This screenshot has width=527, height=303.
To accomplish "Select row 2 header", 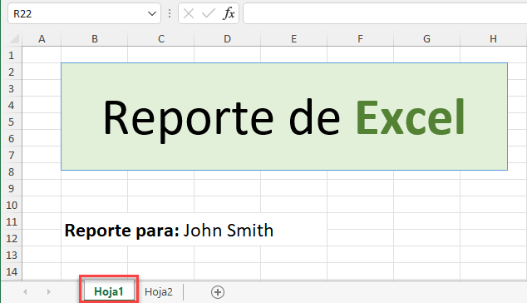I will (x=12, y=72).
